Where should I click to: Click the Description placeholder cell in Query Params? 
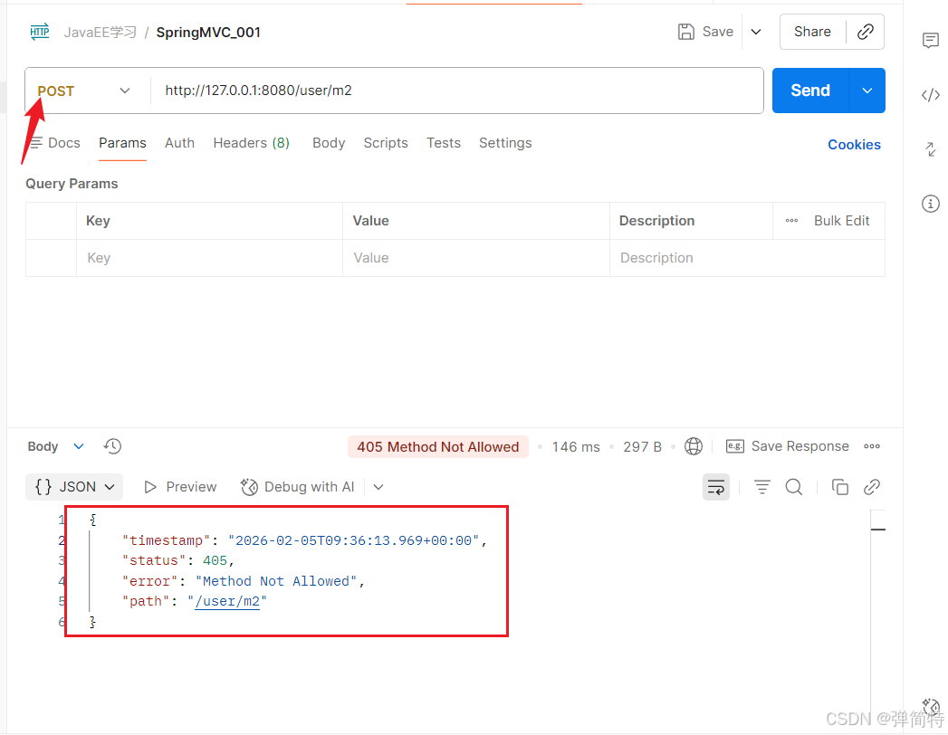[x=747, y=258]
